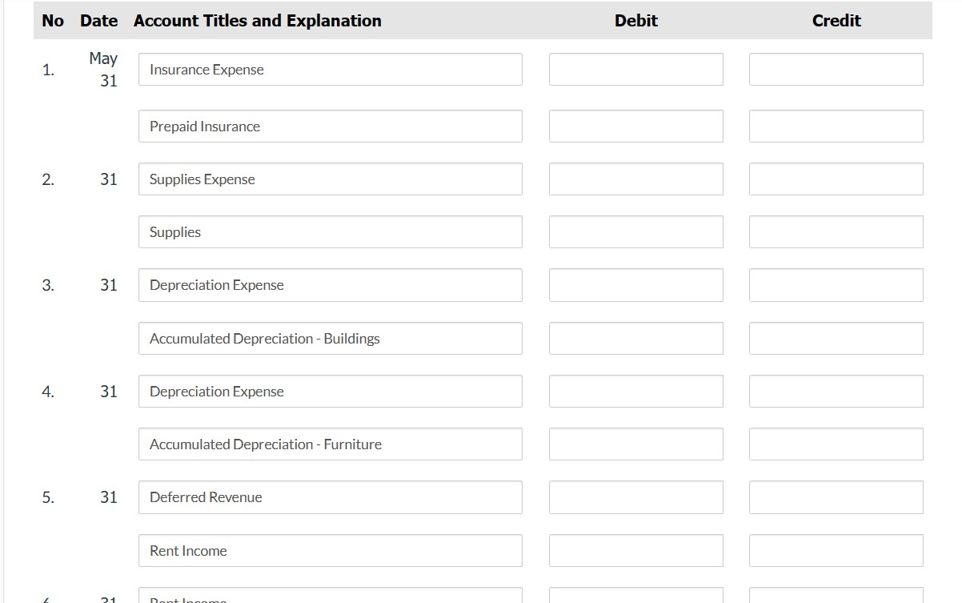Click the Credit field for entry 4 Depreciation Expense
This screenshot has height=603, width=962.
836,392
